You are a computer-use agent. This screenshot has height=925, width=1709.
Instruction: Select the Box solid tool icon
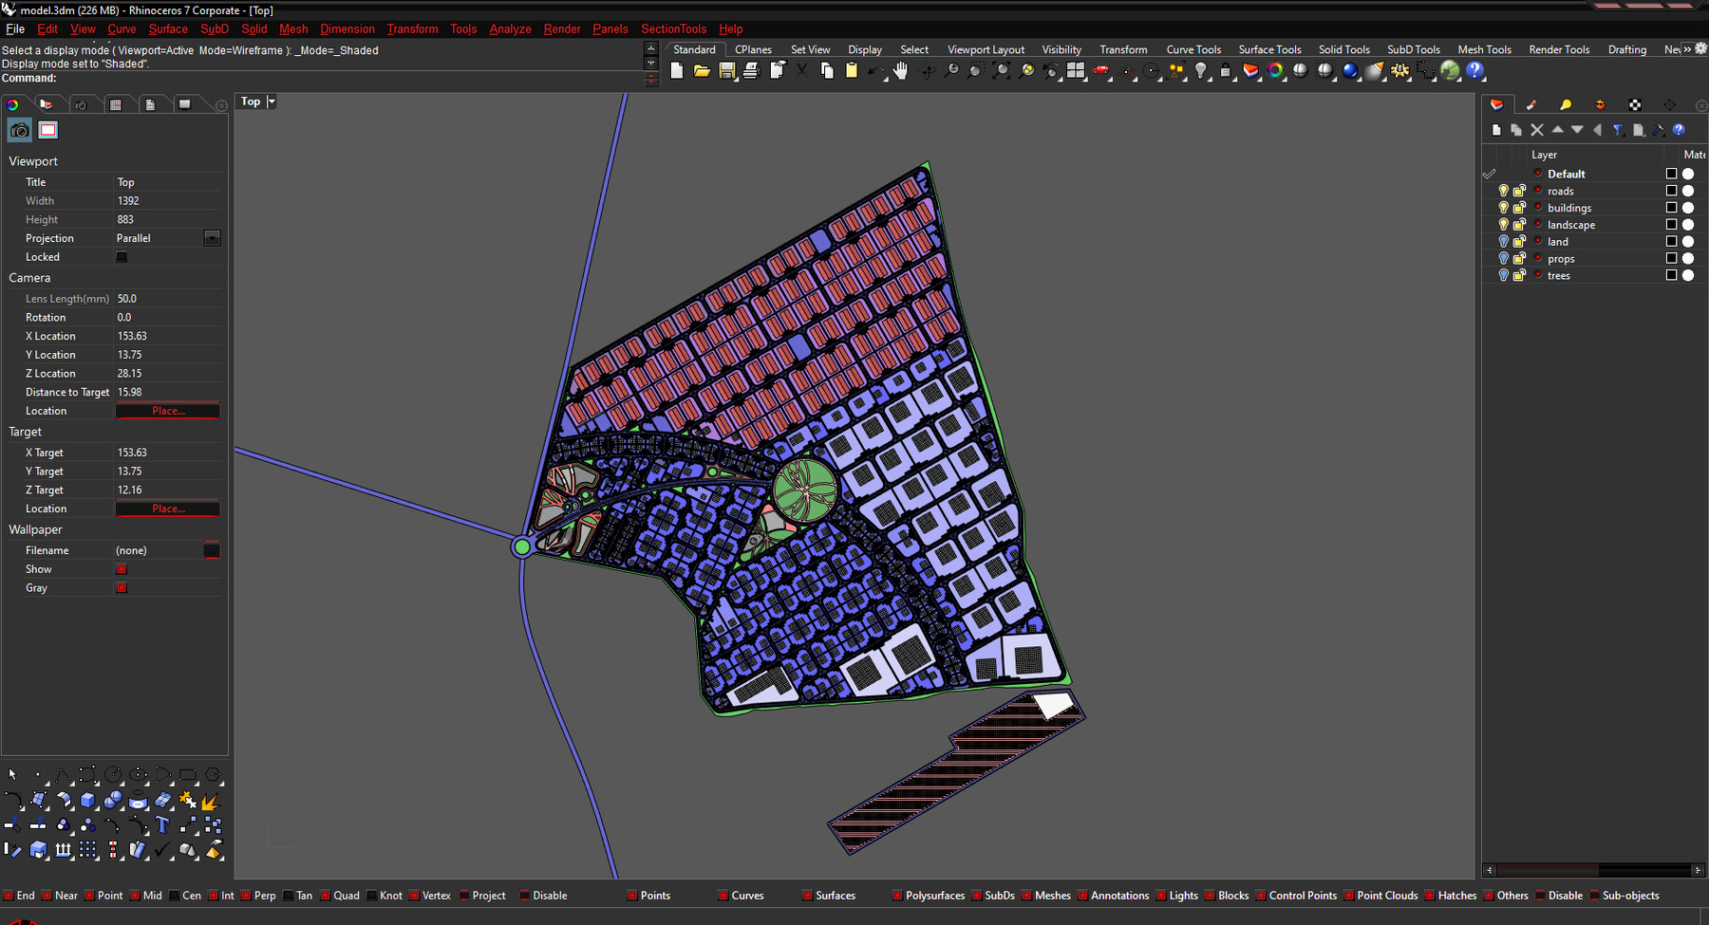pyautogui.click(x=87, y=801)
